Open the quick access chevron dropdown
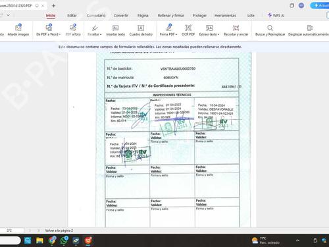The width and height of the screenshot is (329, 247). pos(9,15)
